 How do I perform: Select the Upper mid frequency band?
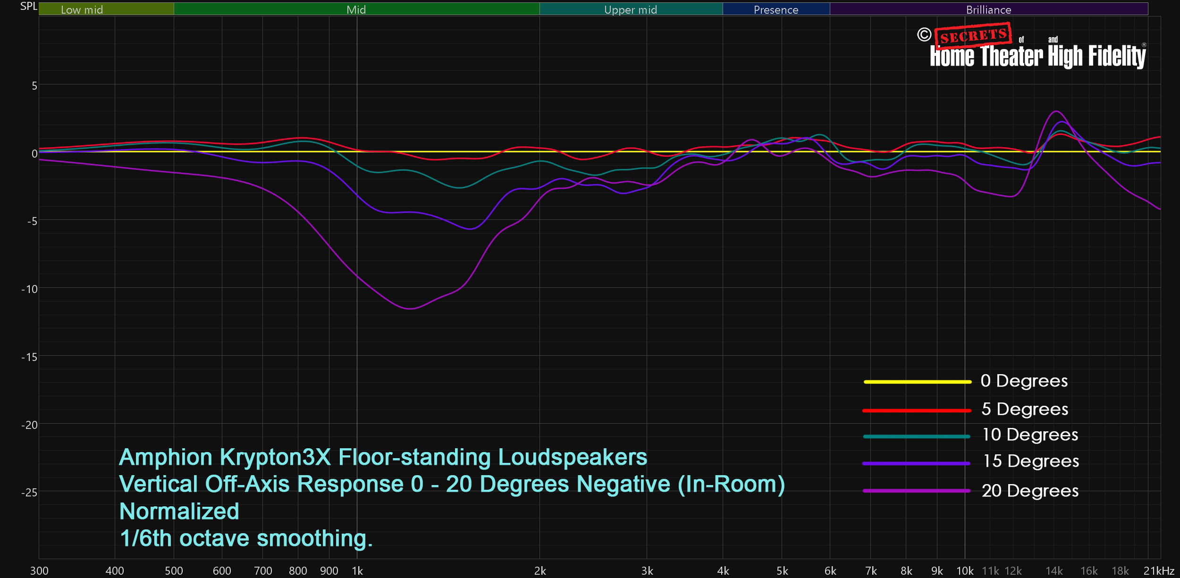pos(631,9)
